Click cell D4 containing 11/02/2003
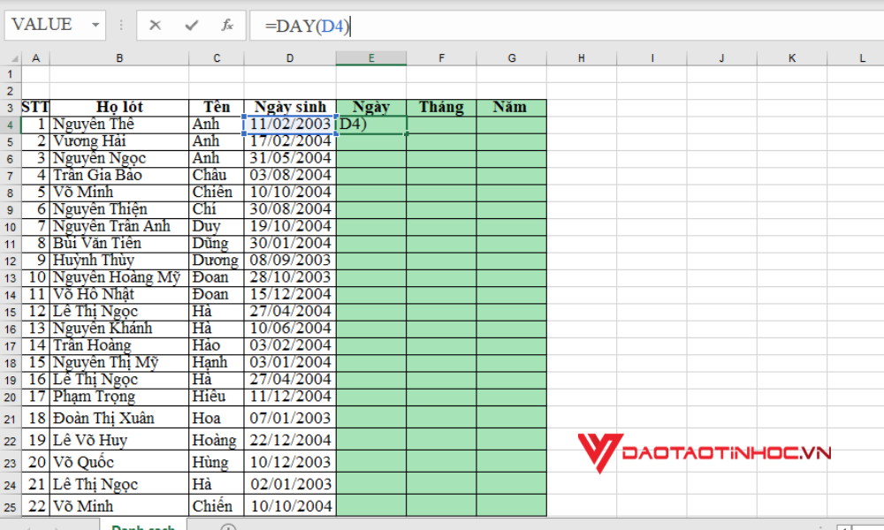Screen dimensions: 884x530 click(x=289, y=124)
